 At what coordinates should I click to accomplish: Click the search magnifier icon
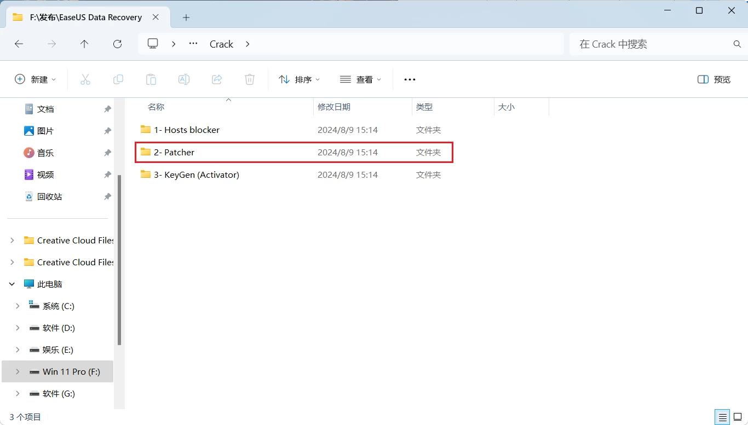[737, 44]
